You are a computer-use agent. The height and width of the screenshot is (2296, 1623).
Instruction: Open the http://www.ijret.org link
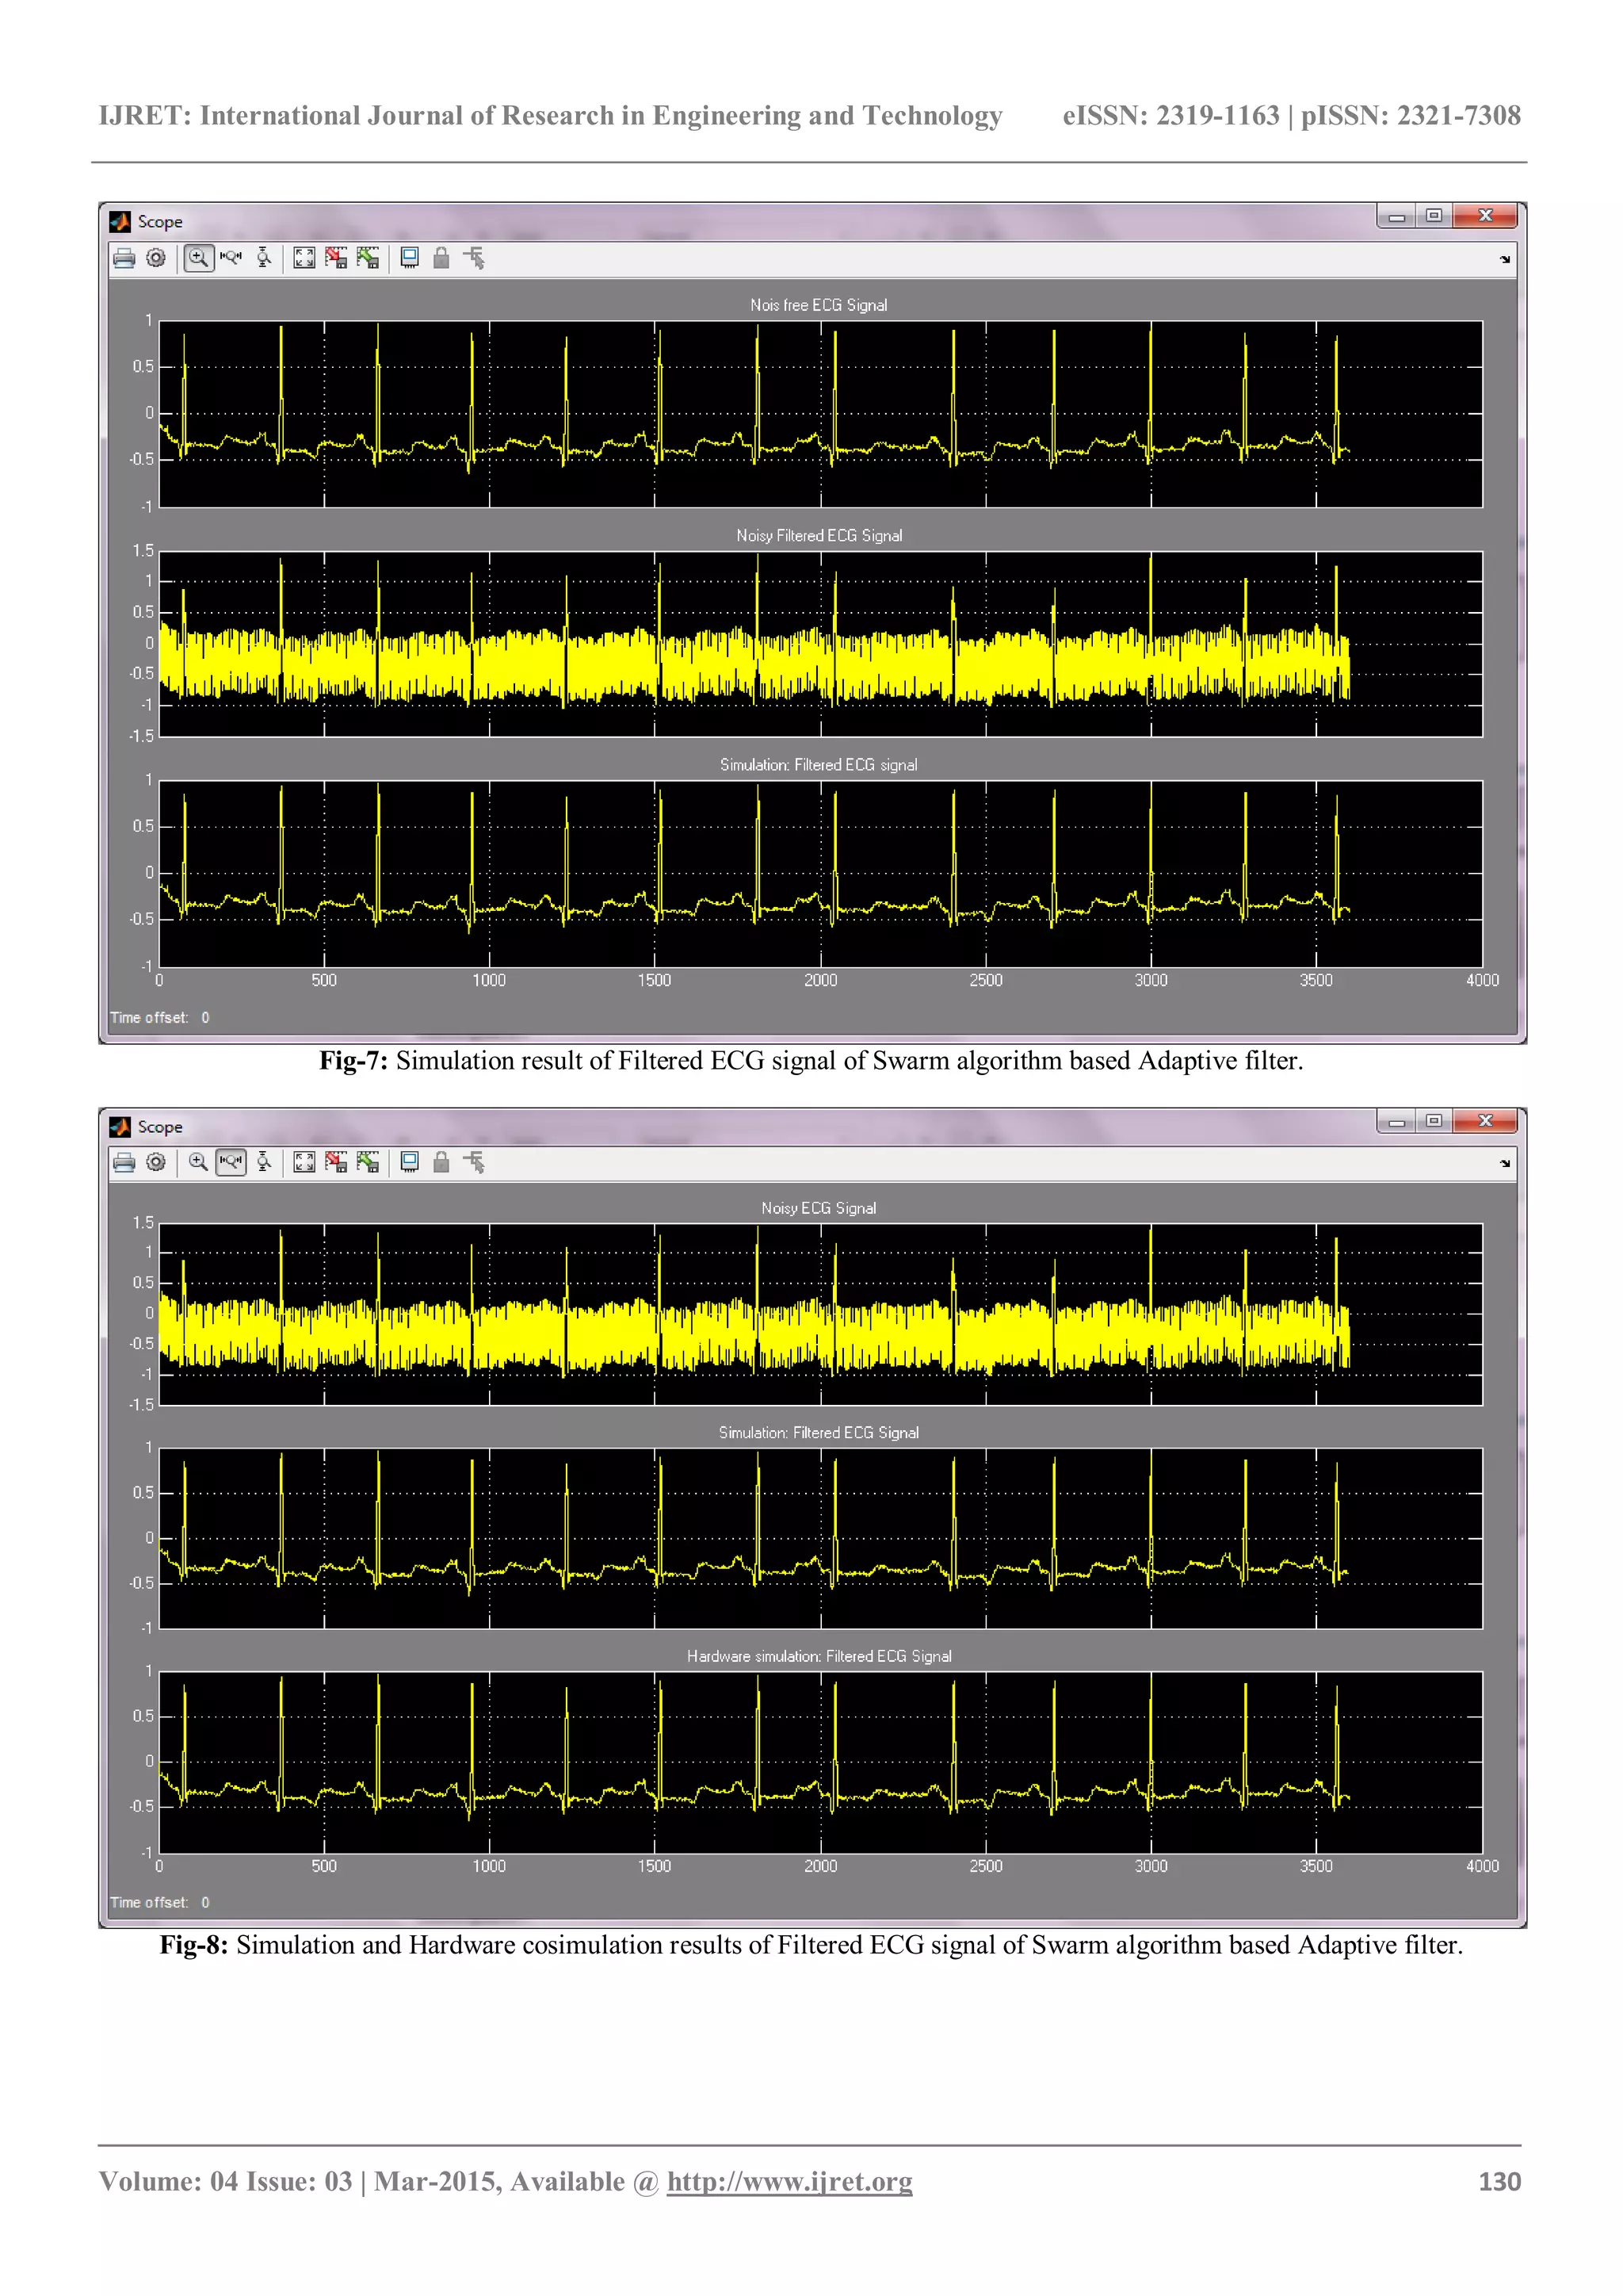789,2182
